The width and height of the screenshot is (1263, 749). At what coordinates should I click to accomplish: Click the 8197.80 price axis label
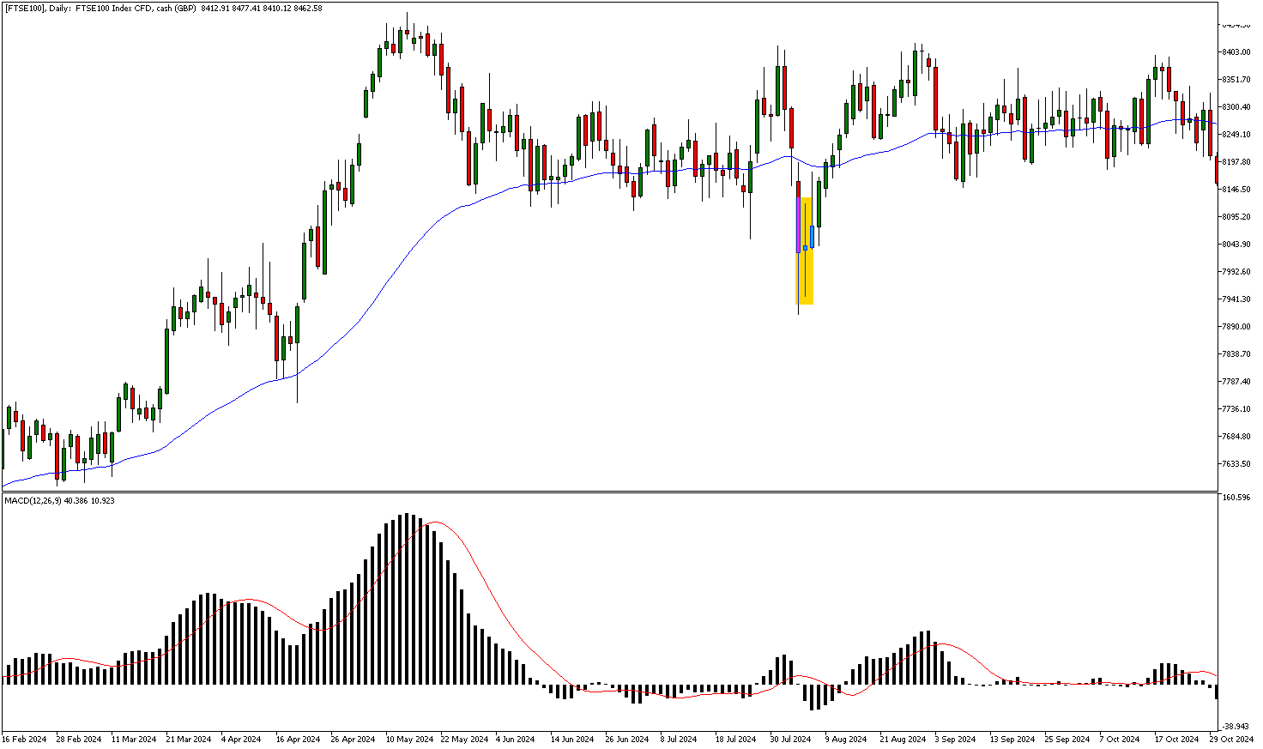pyautogui.click(x=1236, y=162)
